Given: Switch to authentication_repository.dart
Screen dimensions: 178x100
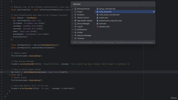Looking at the screenshot, I should [110, 21].
